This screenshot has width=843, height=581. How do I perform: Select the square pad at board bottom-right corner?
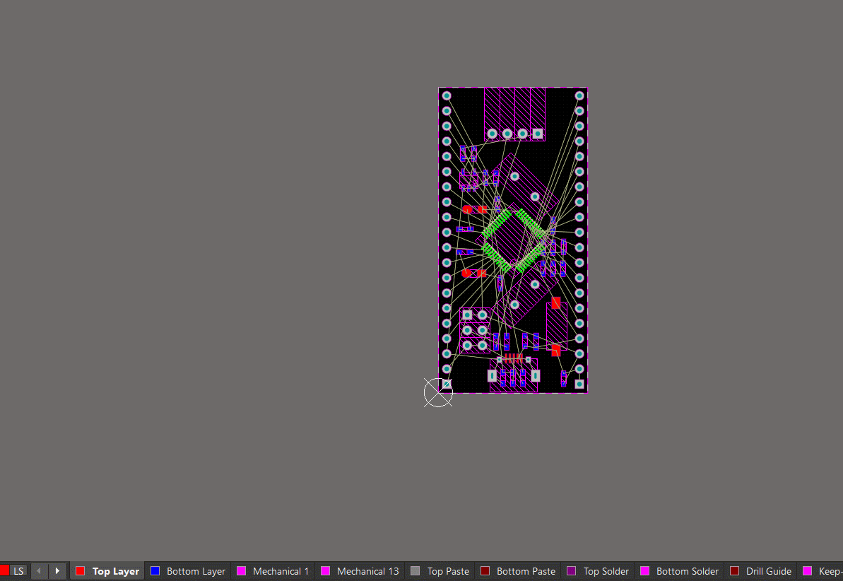579,384
